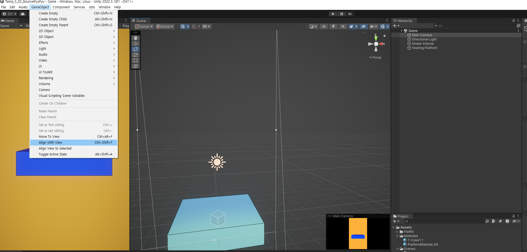
Task: Switch to the Project tab
Action: [x=402, y=216]
